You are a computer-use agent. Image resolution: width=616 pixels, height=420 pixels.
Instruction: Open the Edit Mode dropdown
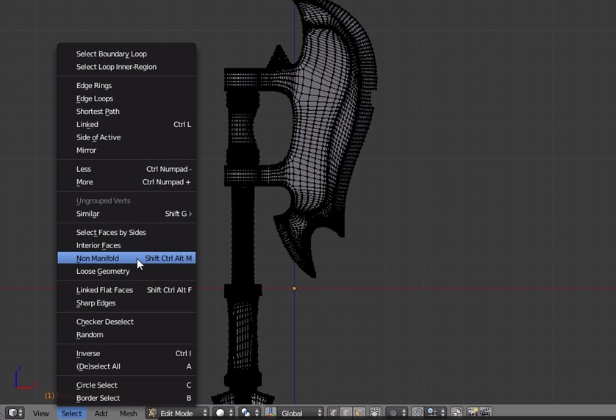tap(177, 413)
